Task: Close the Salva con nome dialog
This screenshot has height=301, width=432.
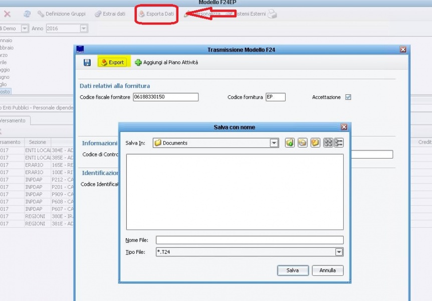Action: pyautogui.click(x=344, y=127)
